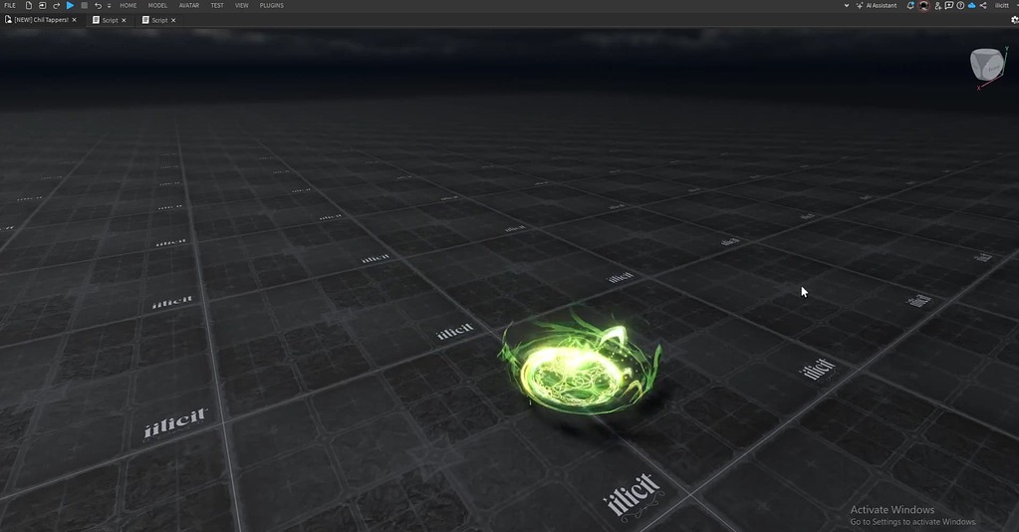
Task: Click the new file icon
Action: [x=29, y=5]
